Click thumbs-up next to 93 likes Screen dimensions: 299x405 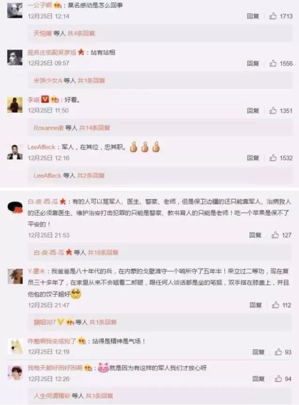pyautogui.click(x=279, y=352)
